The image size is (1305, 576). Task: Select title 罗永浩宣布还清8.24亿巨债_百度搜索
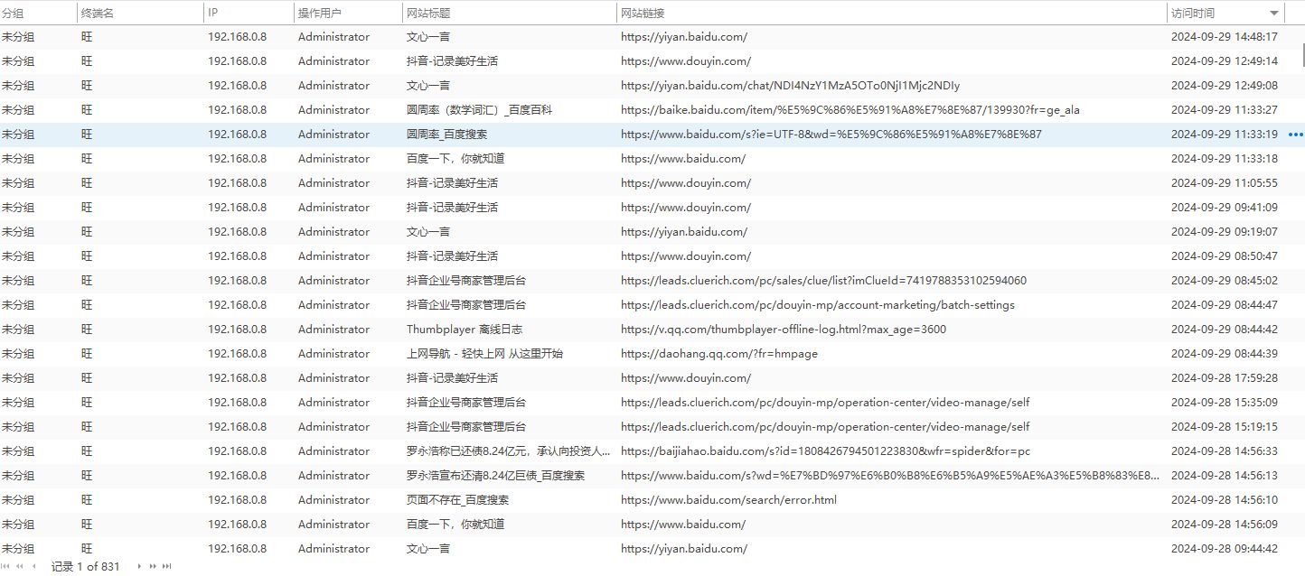pyautogui.click(x=495, y=476)
